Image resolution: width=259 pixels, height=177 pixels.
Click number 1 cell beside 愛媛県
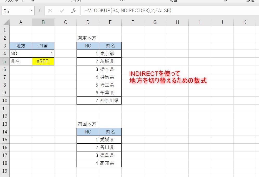click(x=88, y=140)
